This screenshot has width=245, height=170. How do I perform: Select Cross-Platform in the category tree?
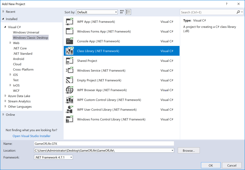[x=23, y=70]
